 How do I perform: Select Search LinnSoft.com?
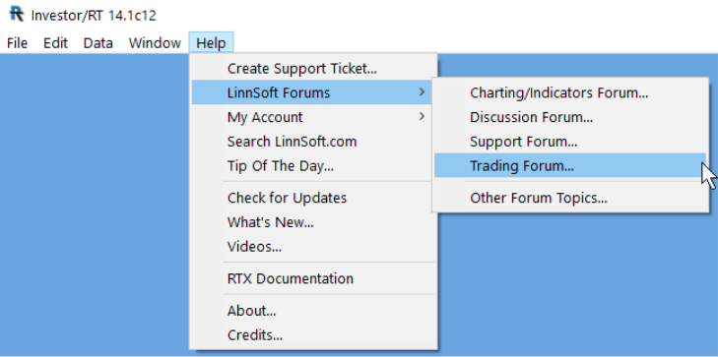(313, 142)
